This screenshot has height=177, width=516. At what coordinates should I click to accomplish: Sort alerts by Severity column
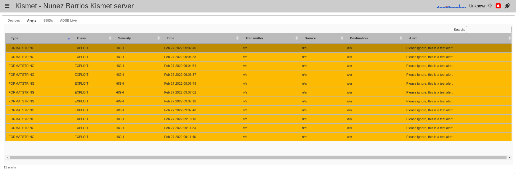pyautogui.click(x=124, y=38)
